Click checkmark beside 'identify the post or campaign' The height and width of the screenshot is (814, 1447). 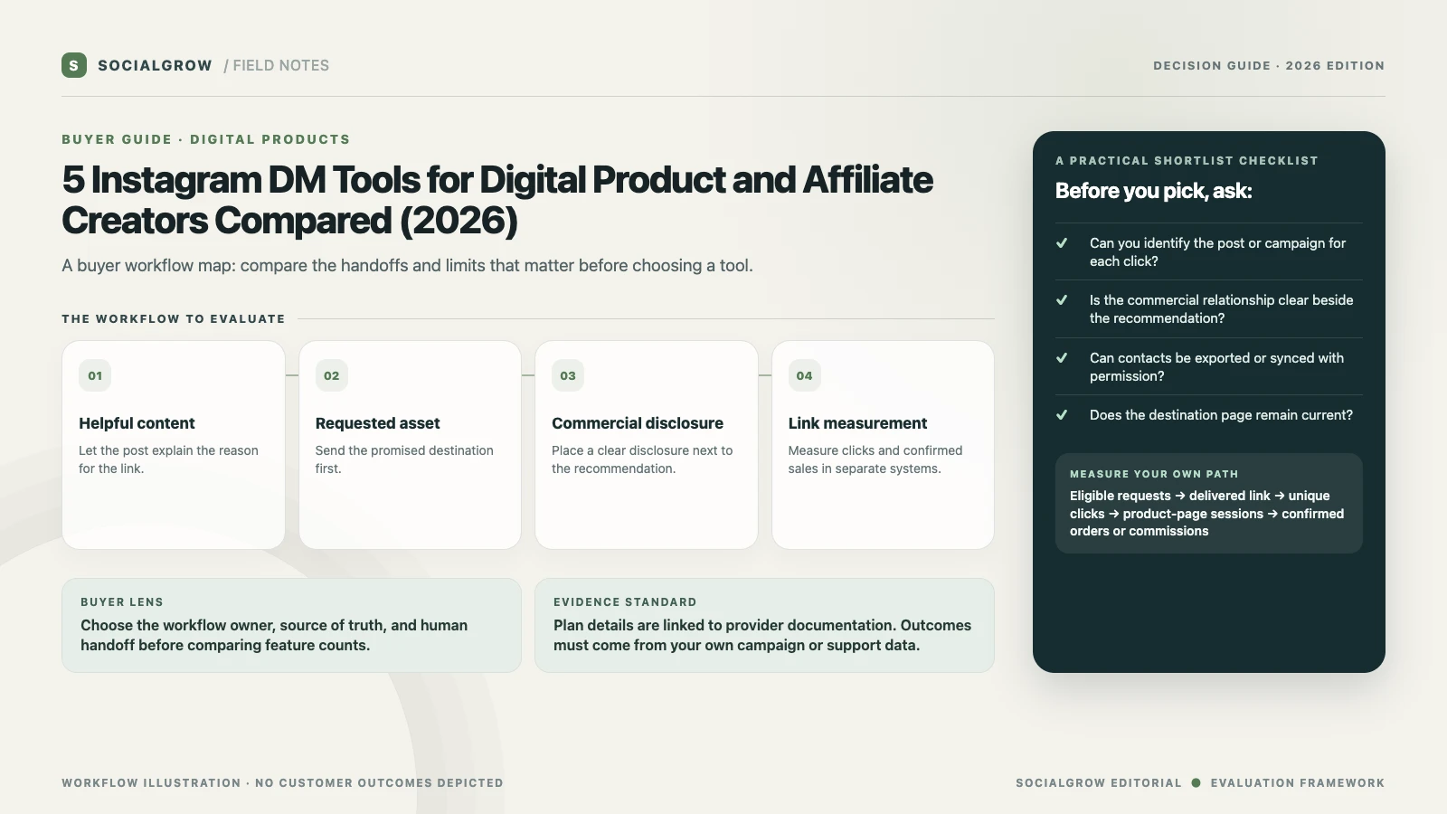coord(1062,242)
